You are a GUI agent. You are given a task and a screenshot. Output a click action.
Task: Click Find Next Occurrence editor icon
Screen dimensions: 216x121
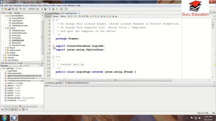(85, 16)
